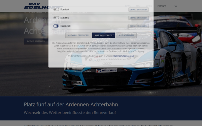Open the MAX menu item
The image size is (202, 126).
[138, 6]
